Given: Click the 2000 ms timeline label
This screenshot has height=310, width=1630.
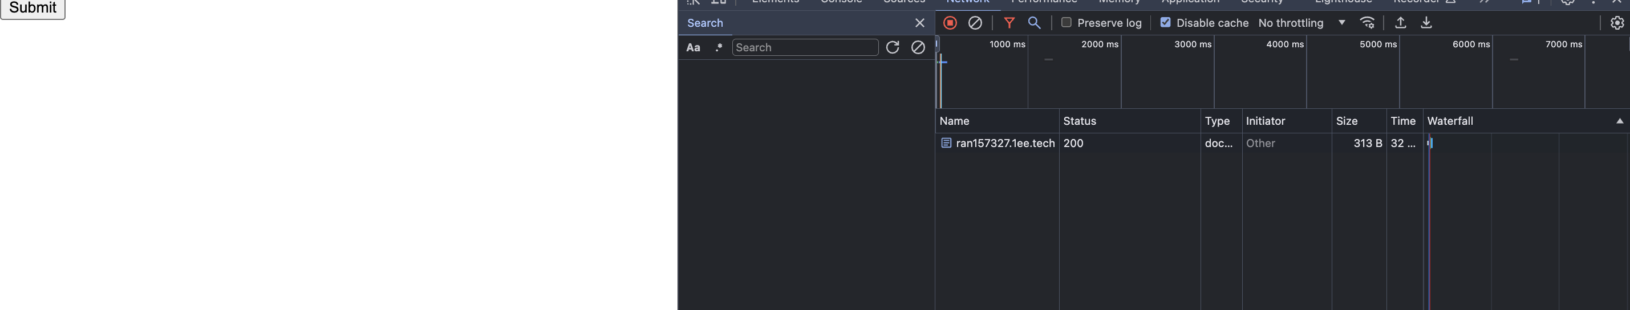Looking at the screenshot, I should point(1100,44).
